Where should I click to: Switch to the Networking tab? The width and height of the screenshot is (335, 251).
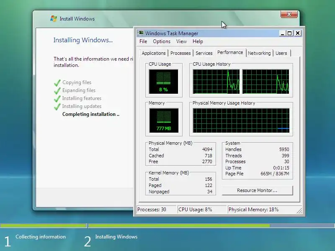pos(259,53)
